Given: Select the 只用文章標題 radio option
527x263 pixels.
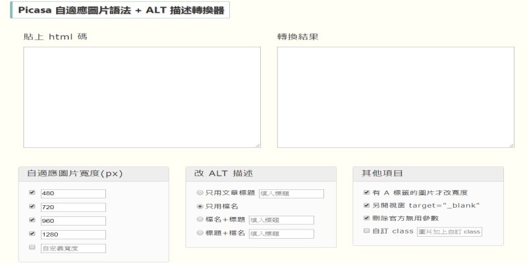Looking at the screenshot, I should (200, 193).
